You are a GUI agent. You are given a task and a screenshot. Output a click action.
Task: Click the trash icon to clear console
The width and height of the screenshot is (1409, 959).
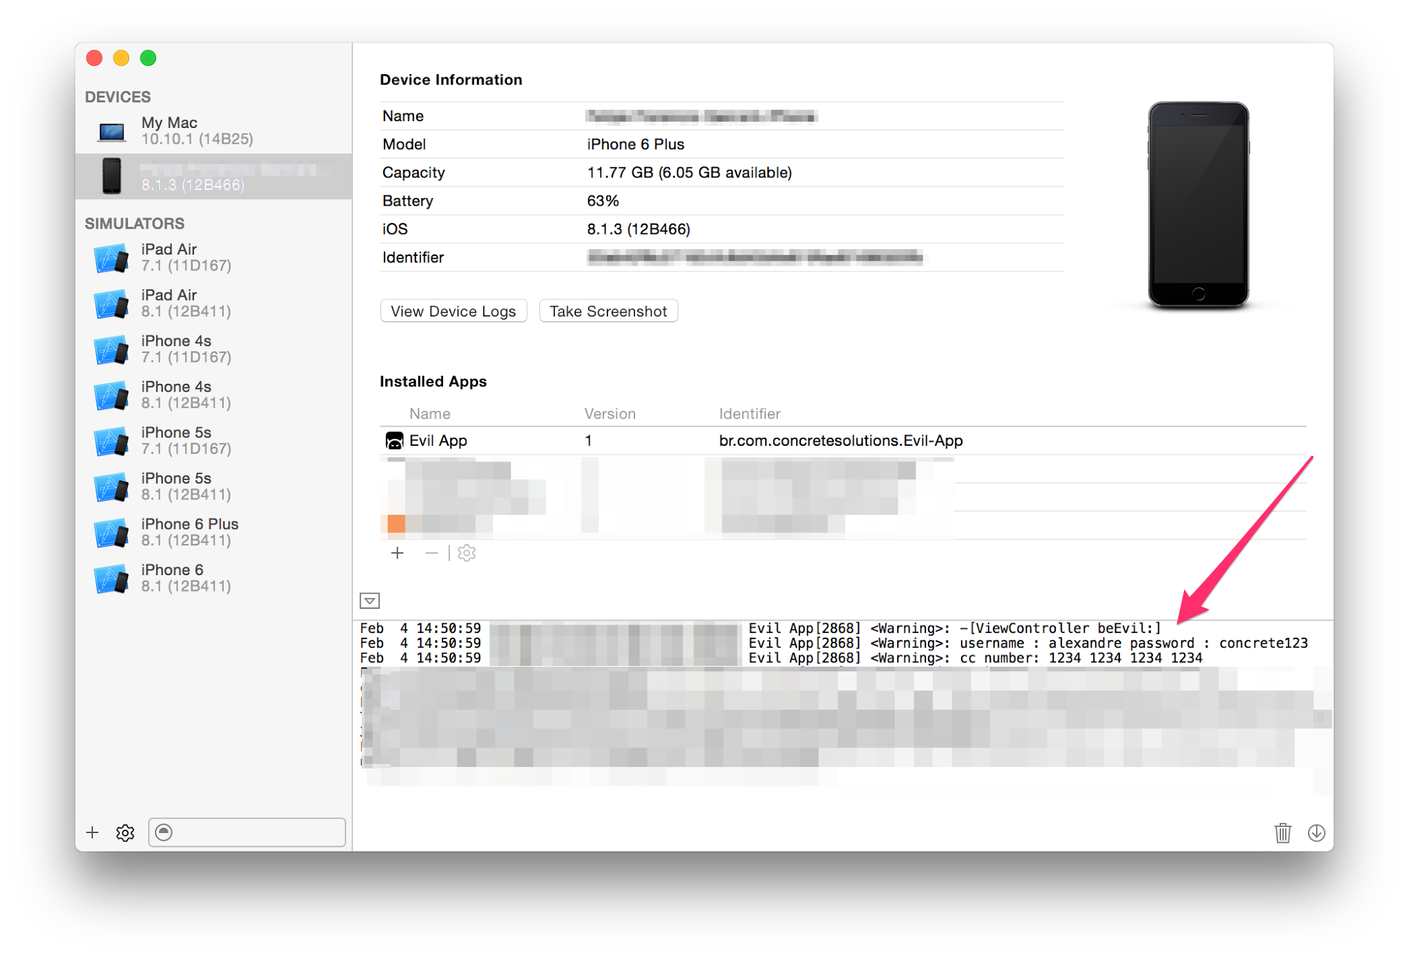(1282, 833)
